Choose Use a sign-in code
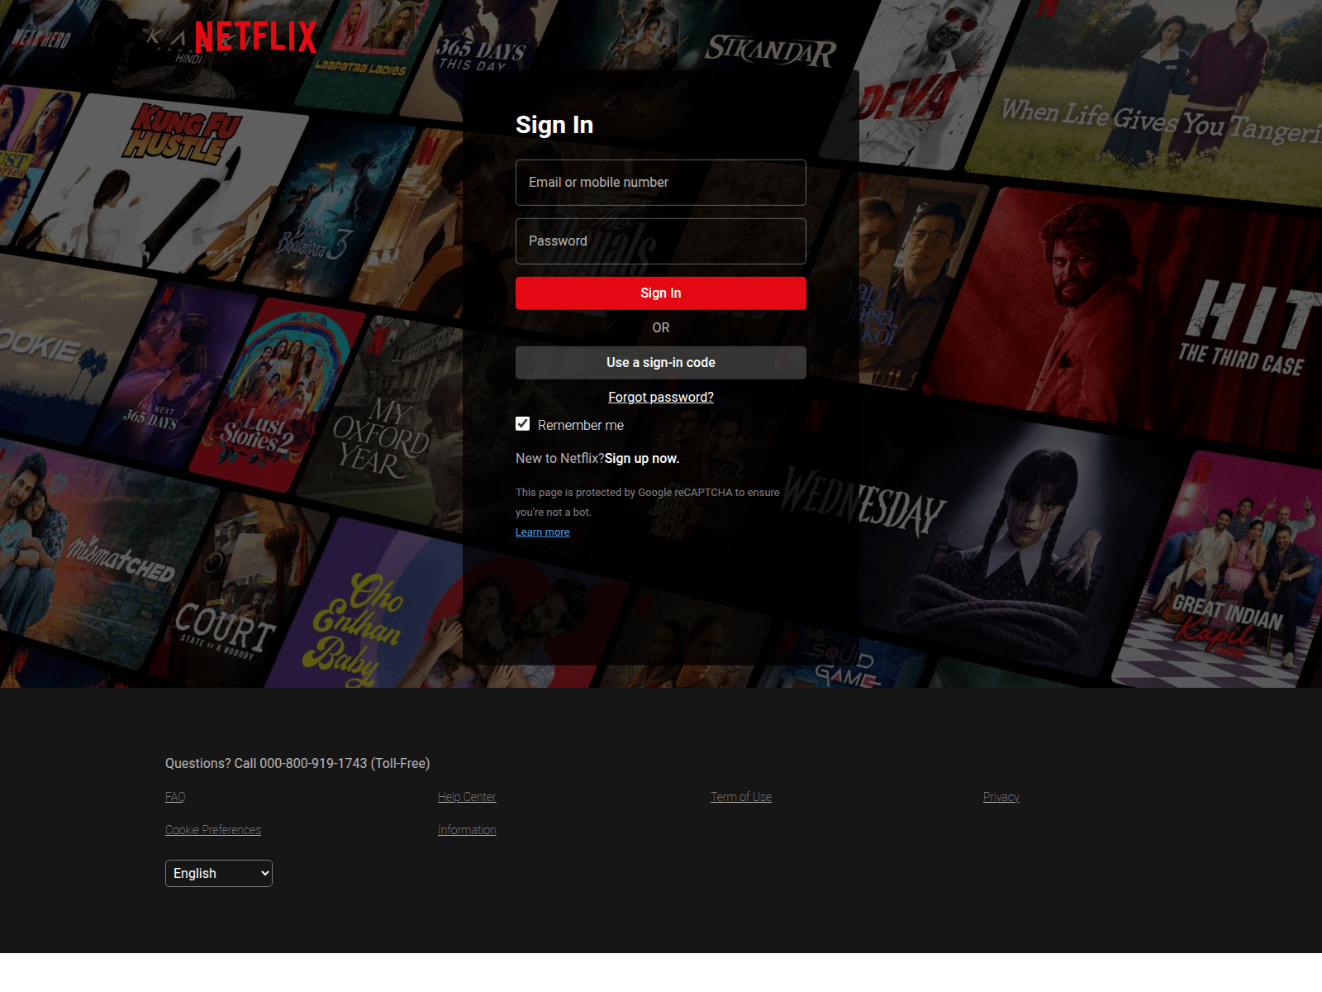The image size is (1322, 992). pyautogui.click(x=660, y=363)
